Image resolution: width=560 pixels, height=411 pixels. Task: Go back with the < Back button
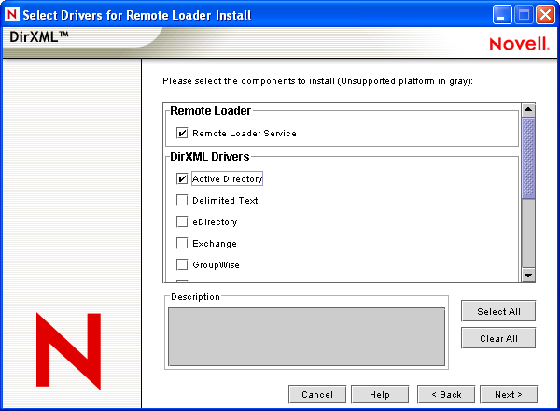pyautogui.click(x=446, y=394)
